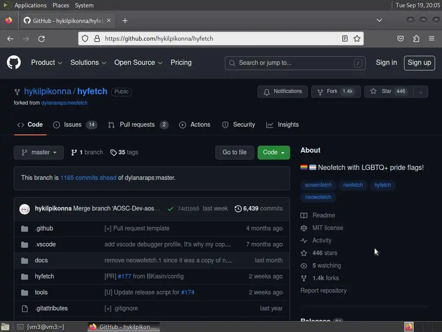The width and height of the screenshot is (442, 332).
Task: Open the Pricing page
Action: click(181, 62)
